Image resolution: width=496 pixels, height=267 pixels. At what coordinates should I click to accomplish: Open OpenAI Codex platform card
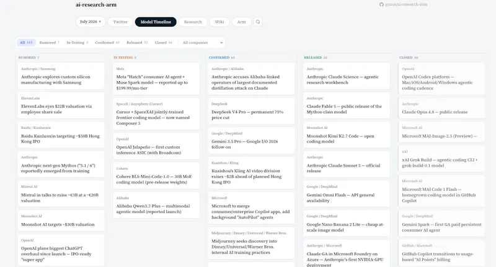(x=441, y=79)
